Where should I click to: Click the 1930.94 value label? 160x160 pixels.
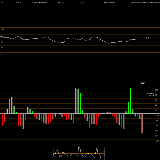point(150,94)
